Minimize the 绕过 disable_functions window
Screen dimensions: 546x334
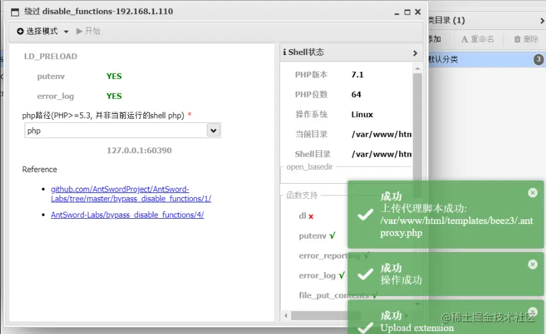coord(397,12)
